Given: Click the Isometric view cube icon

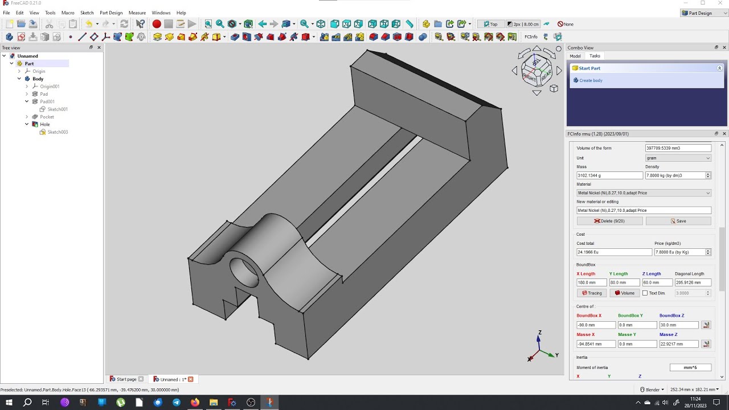Looking at the screenshot, I should coord(321,24).
